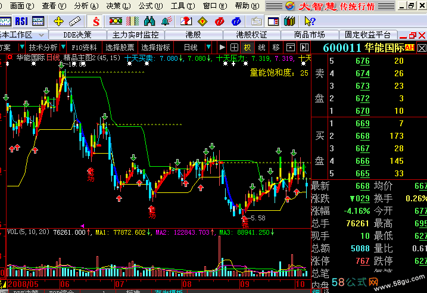Click the 09 month marker on date axis
This screenshot has height=293, width=427.
[x=244, y=284]
